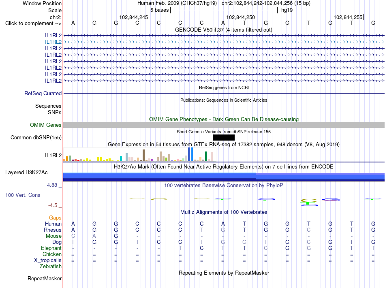Open the GTEx Gene Expression track title

[224, 145]
